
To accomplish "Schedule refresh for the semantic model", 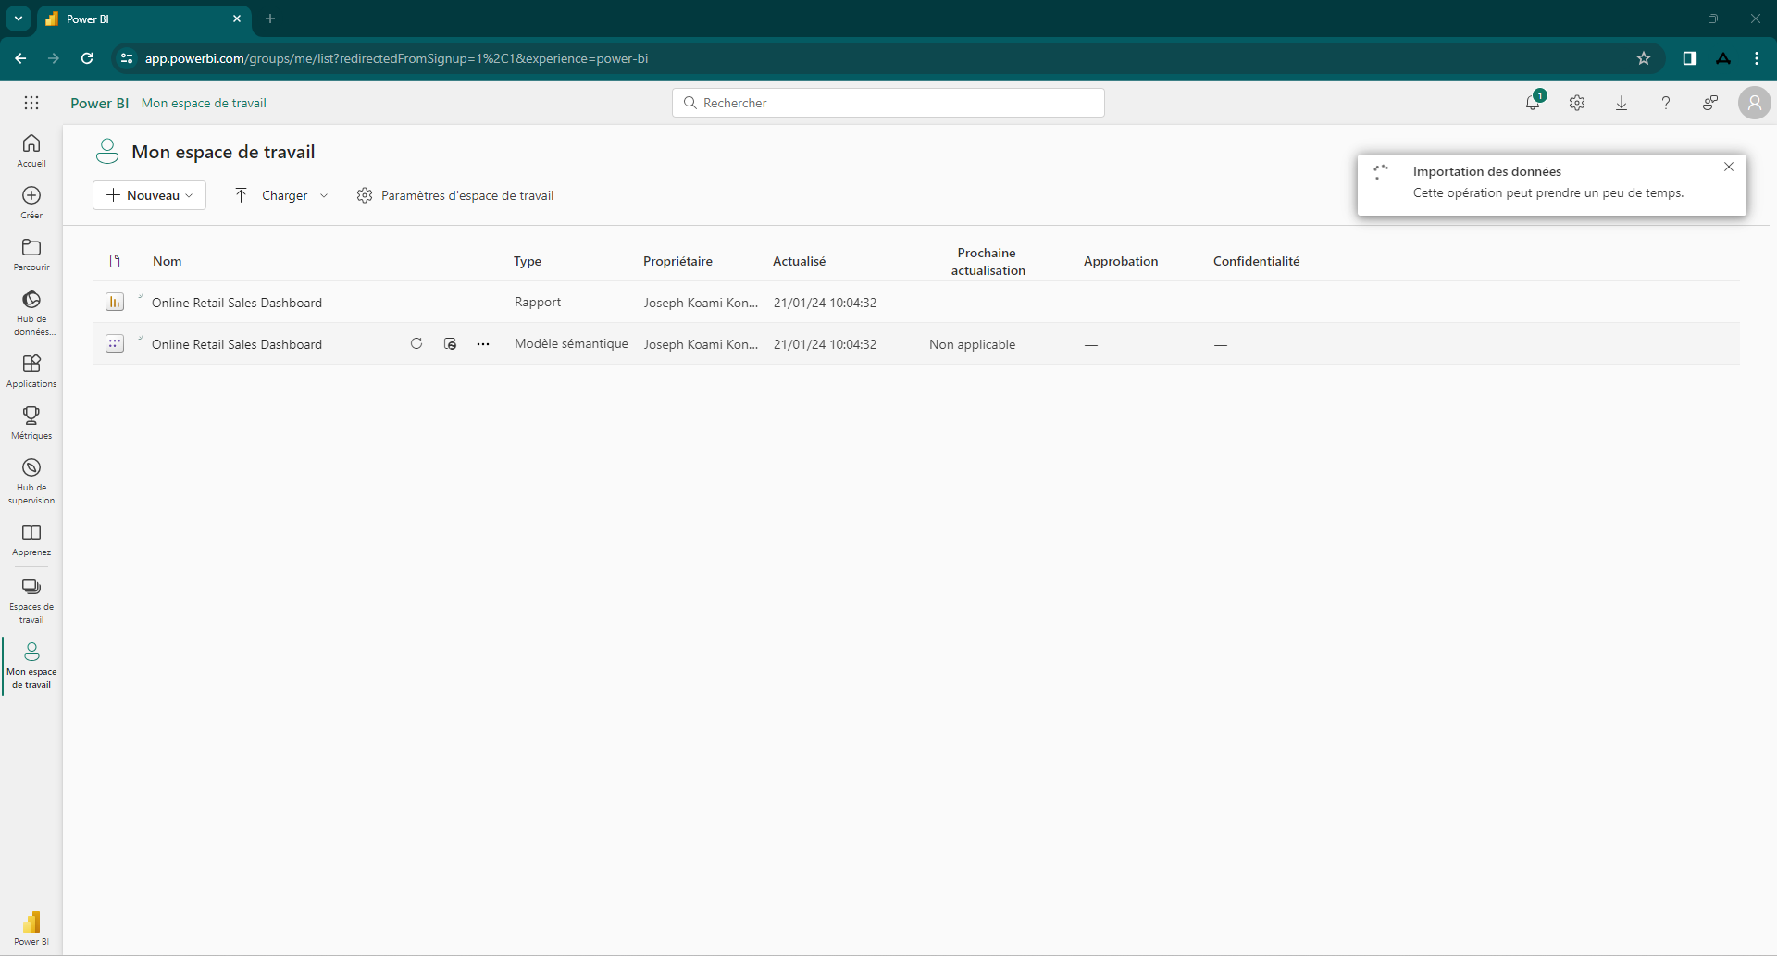I will [450, 343].
